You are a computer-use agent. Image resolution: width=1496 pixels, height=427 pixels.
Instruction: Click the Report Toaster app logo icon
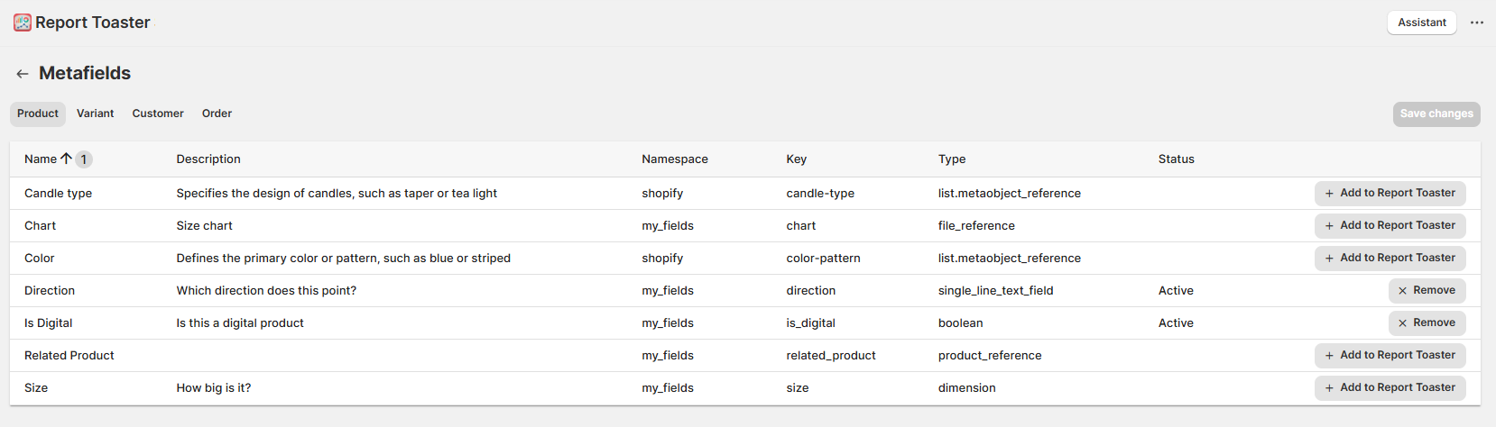pyautogui.click(x=23, y=23)
